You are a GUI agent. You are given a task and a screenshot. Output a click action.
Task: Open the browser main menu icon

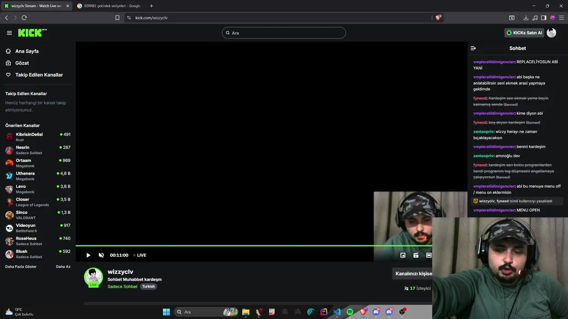562,18
